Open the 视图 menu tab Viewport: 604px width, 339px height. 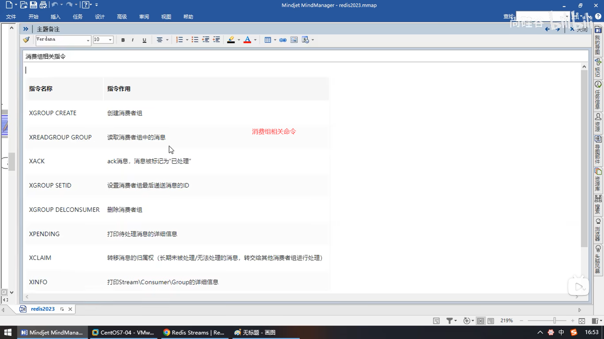coord(166,17)
